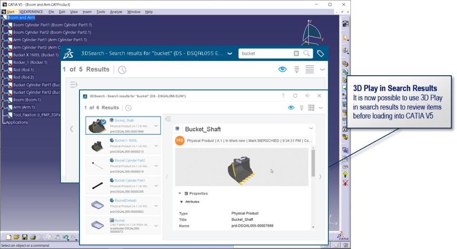Open the Bucket(Default) link in results

(x=125, y=200)
